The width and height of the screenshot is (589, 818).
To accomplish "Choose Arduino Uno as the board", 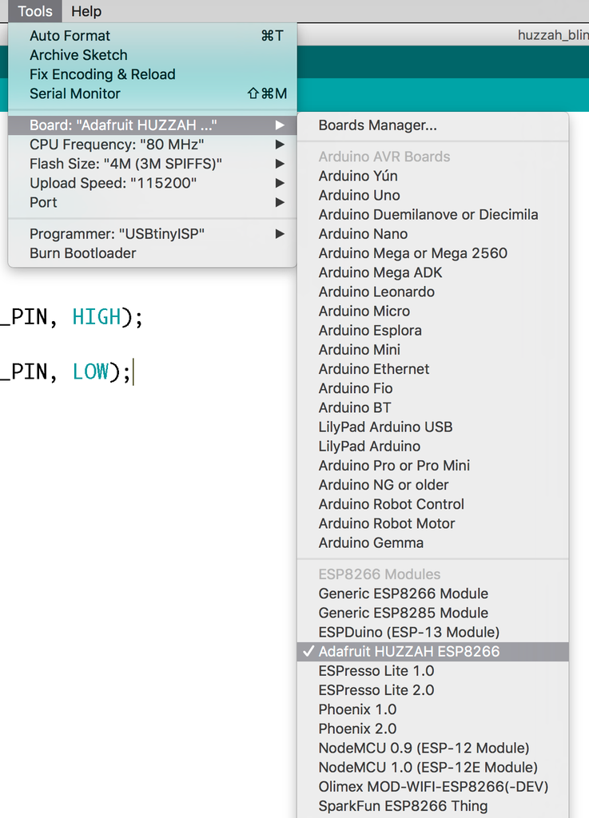I will tap(360, 196).
